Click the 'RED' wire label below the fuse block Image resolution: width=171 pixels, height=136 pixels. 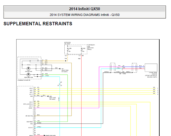coord(79,58)
